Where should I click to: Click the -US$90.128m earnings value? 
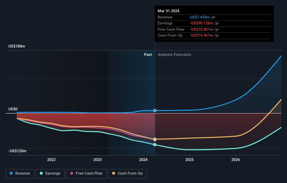(x=201, y=23)
